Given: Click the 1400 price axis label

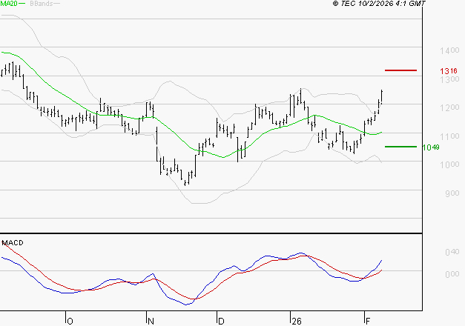Looking at the screenshot, I should point(449,50).
